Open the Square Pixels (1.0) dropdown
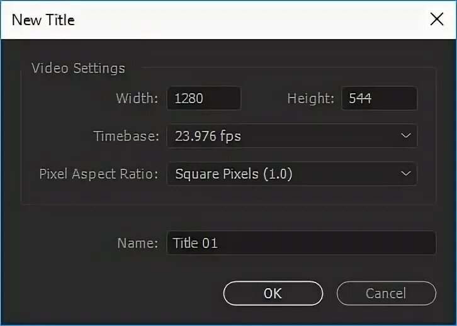Image resolution: width=457 pixels, height=326 pixels. pyautogui.click(x=283, y=174)
